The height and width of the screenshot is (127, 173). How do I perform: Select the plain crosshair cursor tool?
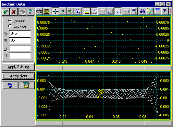[x=63, y=11]
